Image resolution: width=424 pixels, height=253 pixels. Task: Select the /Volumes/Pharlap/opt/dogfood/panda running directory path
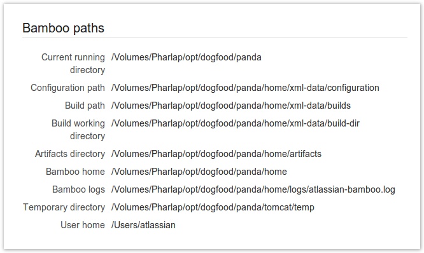coord(187,57)
